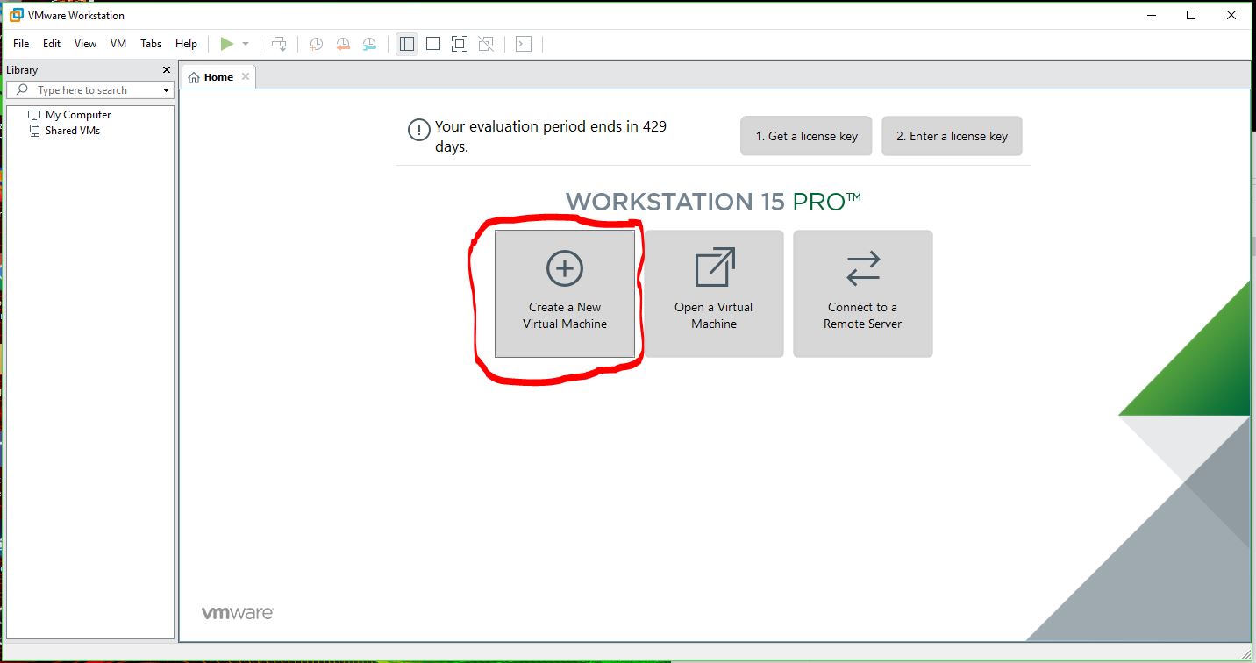The image size is (1256, 663).
Task: Revert the VM to its snapshot
Action: [343, 43]
